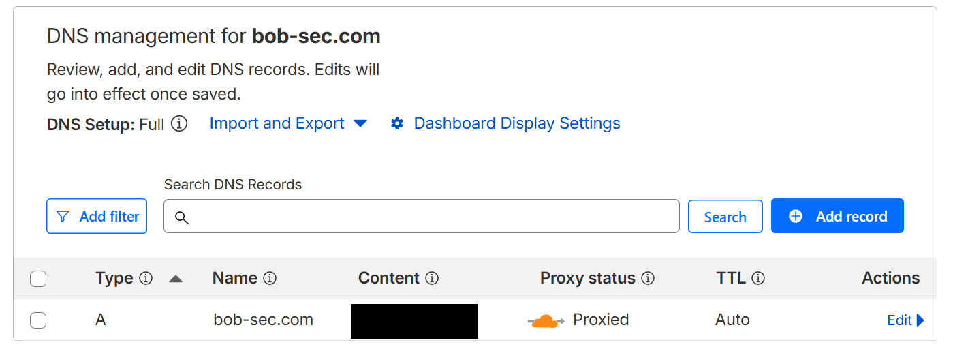Open the Import and Export dropdown
This screenshot has height=351, width=953.
click(x=288, y=124)
